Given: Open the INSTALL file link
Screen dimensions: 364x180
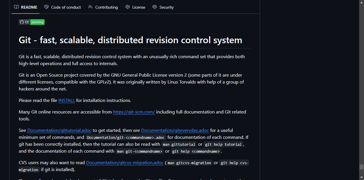Looking at the screenshot, I should click(x=67, y=101).
